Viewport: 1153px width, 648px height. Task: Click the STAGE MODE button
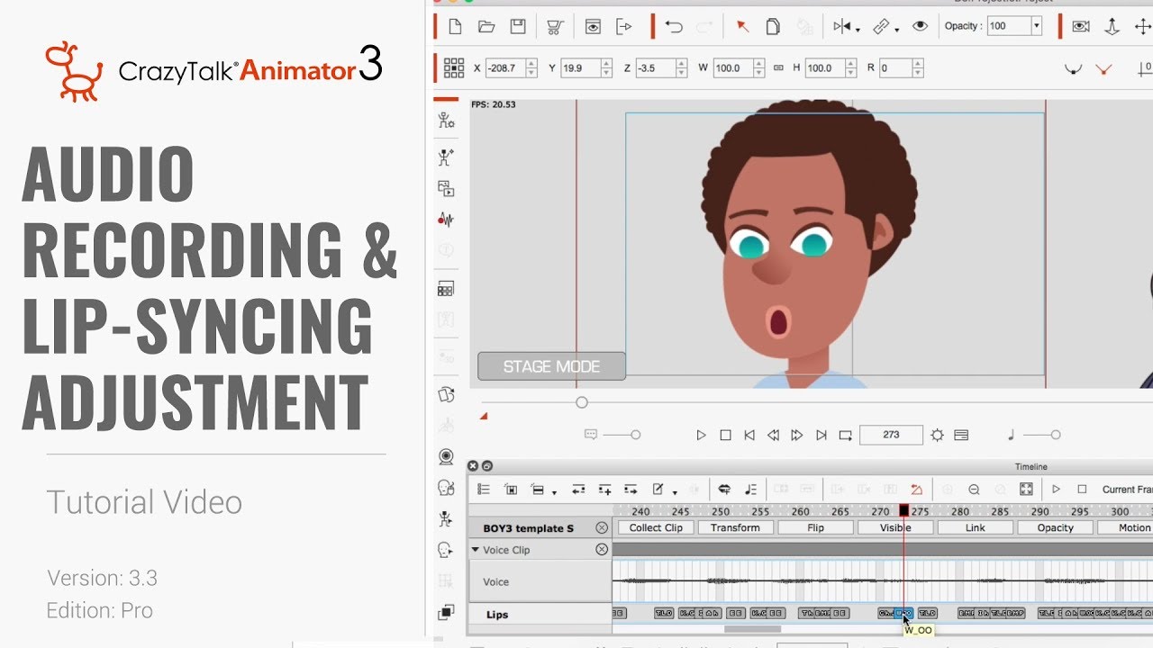pyautogui.click(x=551, y=366)
